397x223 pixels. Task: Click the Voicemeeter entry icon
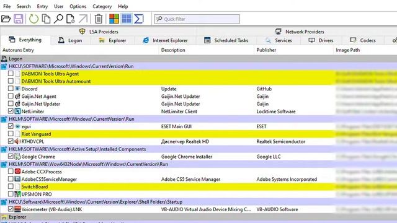17,209
